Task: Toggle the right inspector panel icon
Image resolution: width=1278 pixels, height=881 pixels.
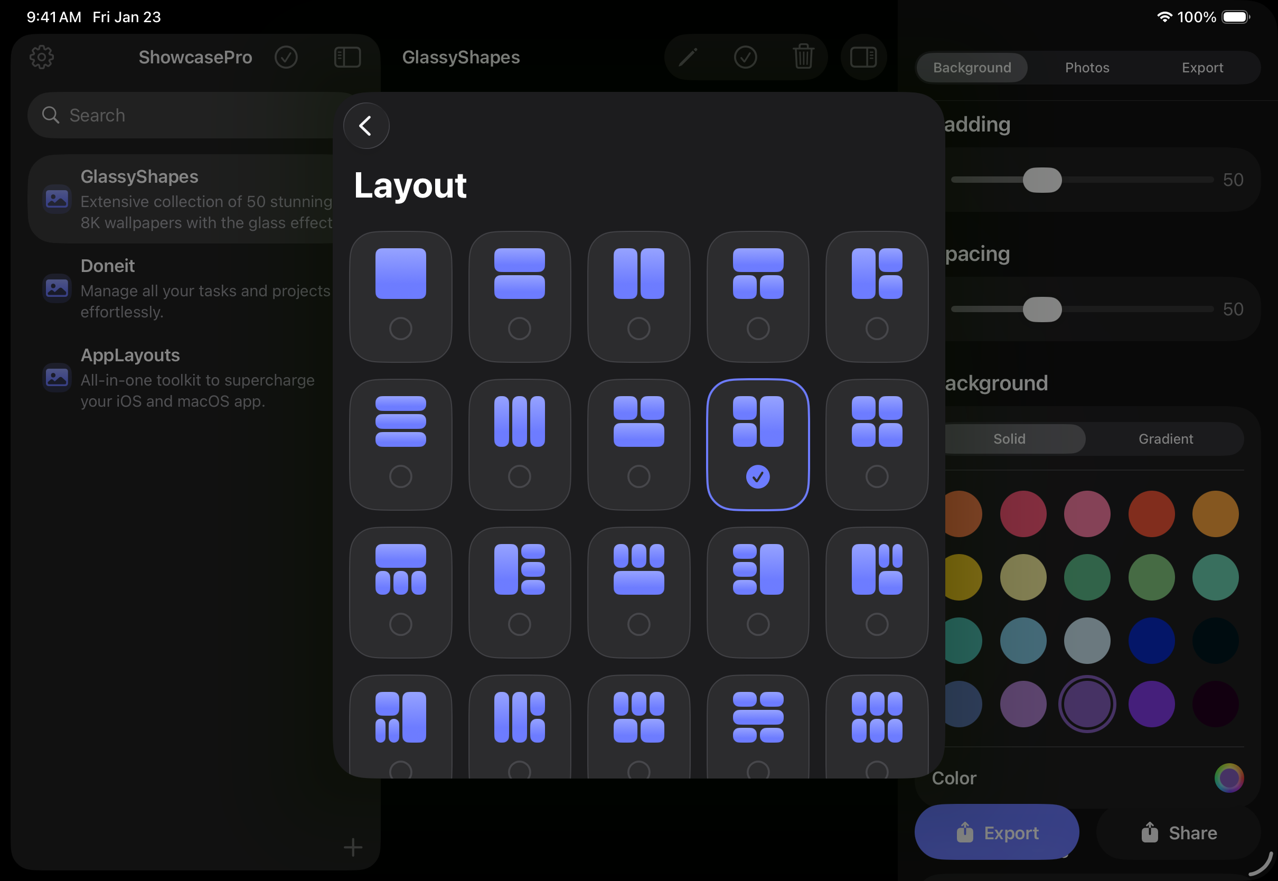Action: (863, 57)
